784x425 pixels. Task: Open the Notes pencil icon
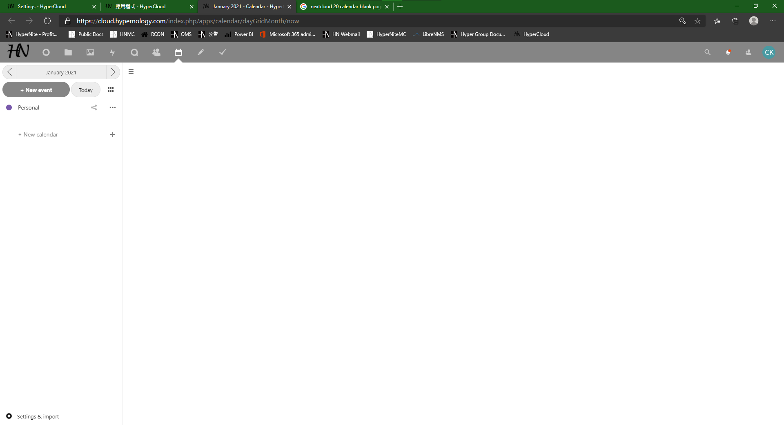click(200, 52)
